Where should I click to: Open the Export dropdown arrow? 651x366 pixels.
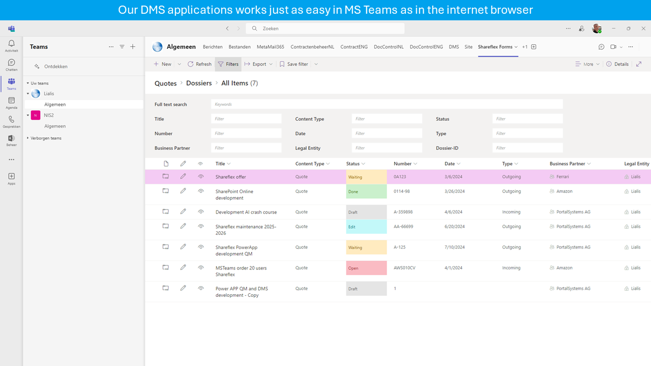[271, 64]
